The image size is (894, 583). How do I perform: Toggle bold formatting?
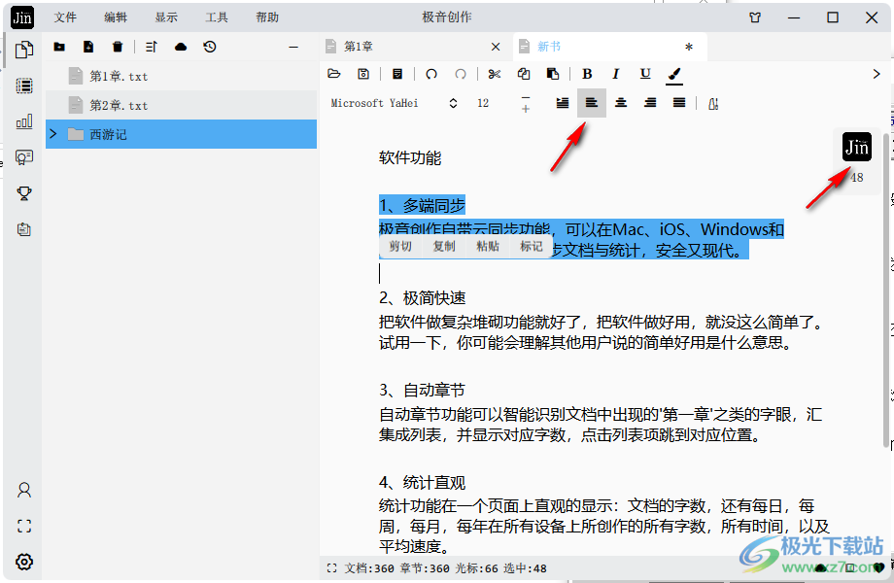point(587,74)
